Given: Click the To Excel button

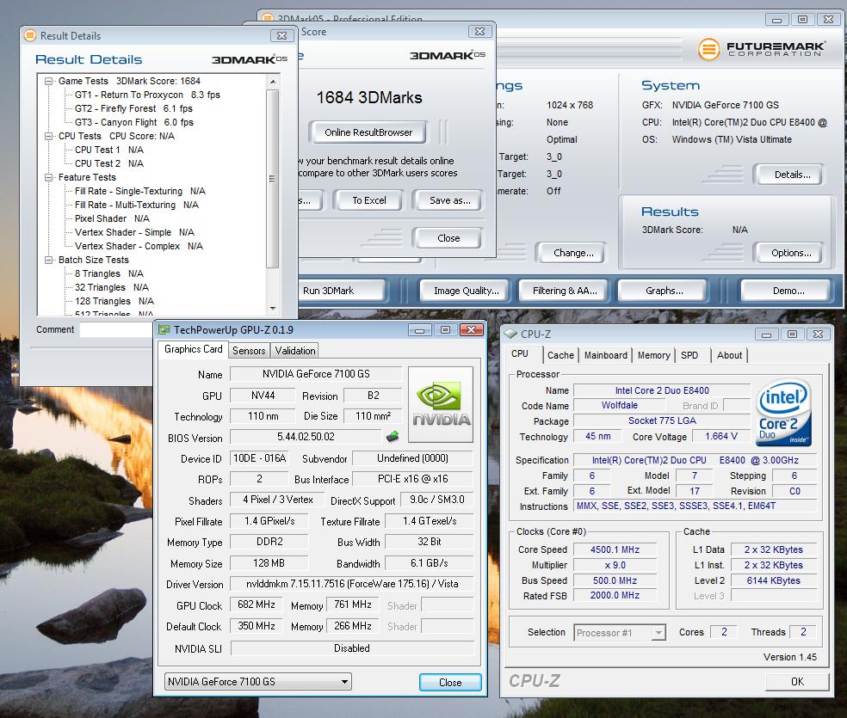Looking at the screenshot, I should tap(369, 200).
